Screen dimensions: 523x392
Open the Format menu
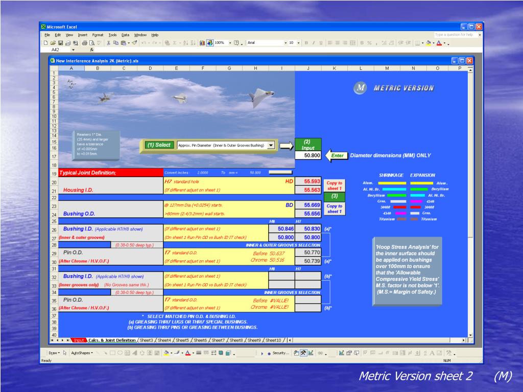98,35
